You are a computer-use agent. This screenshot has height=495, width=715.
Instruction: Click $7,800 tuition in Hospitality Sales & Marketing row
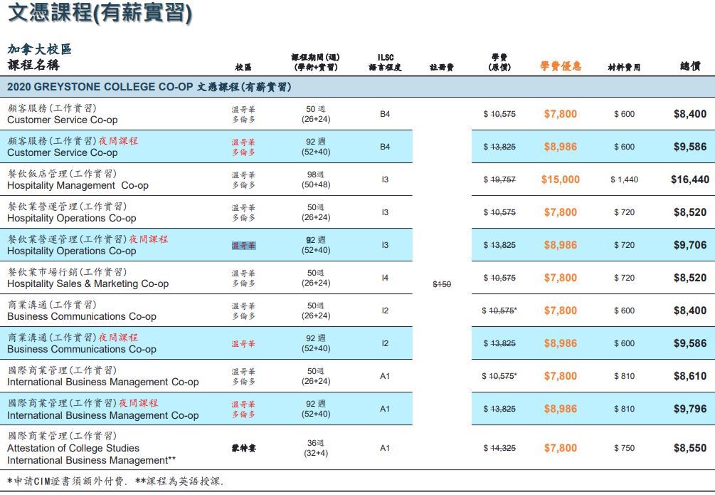561,278
